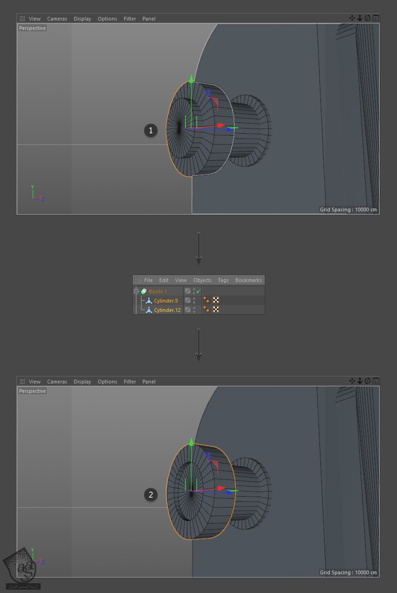Click the Perspective label in the bottom viewport
Viewport: 397px width, 593px height.
tap(32, 391)
